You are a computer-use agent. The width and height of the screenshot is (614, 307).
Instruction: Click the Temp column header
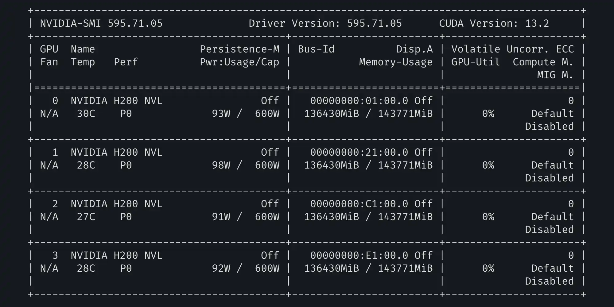point(83,62)
